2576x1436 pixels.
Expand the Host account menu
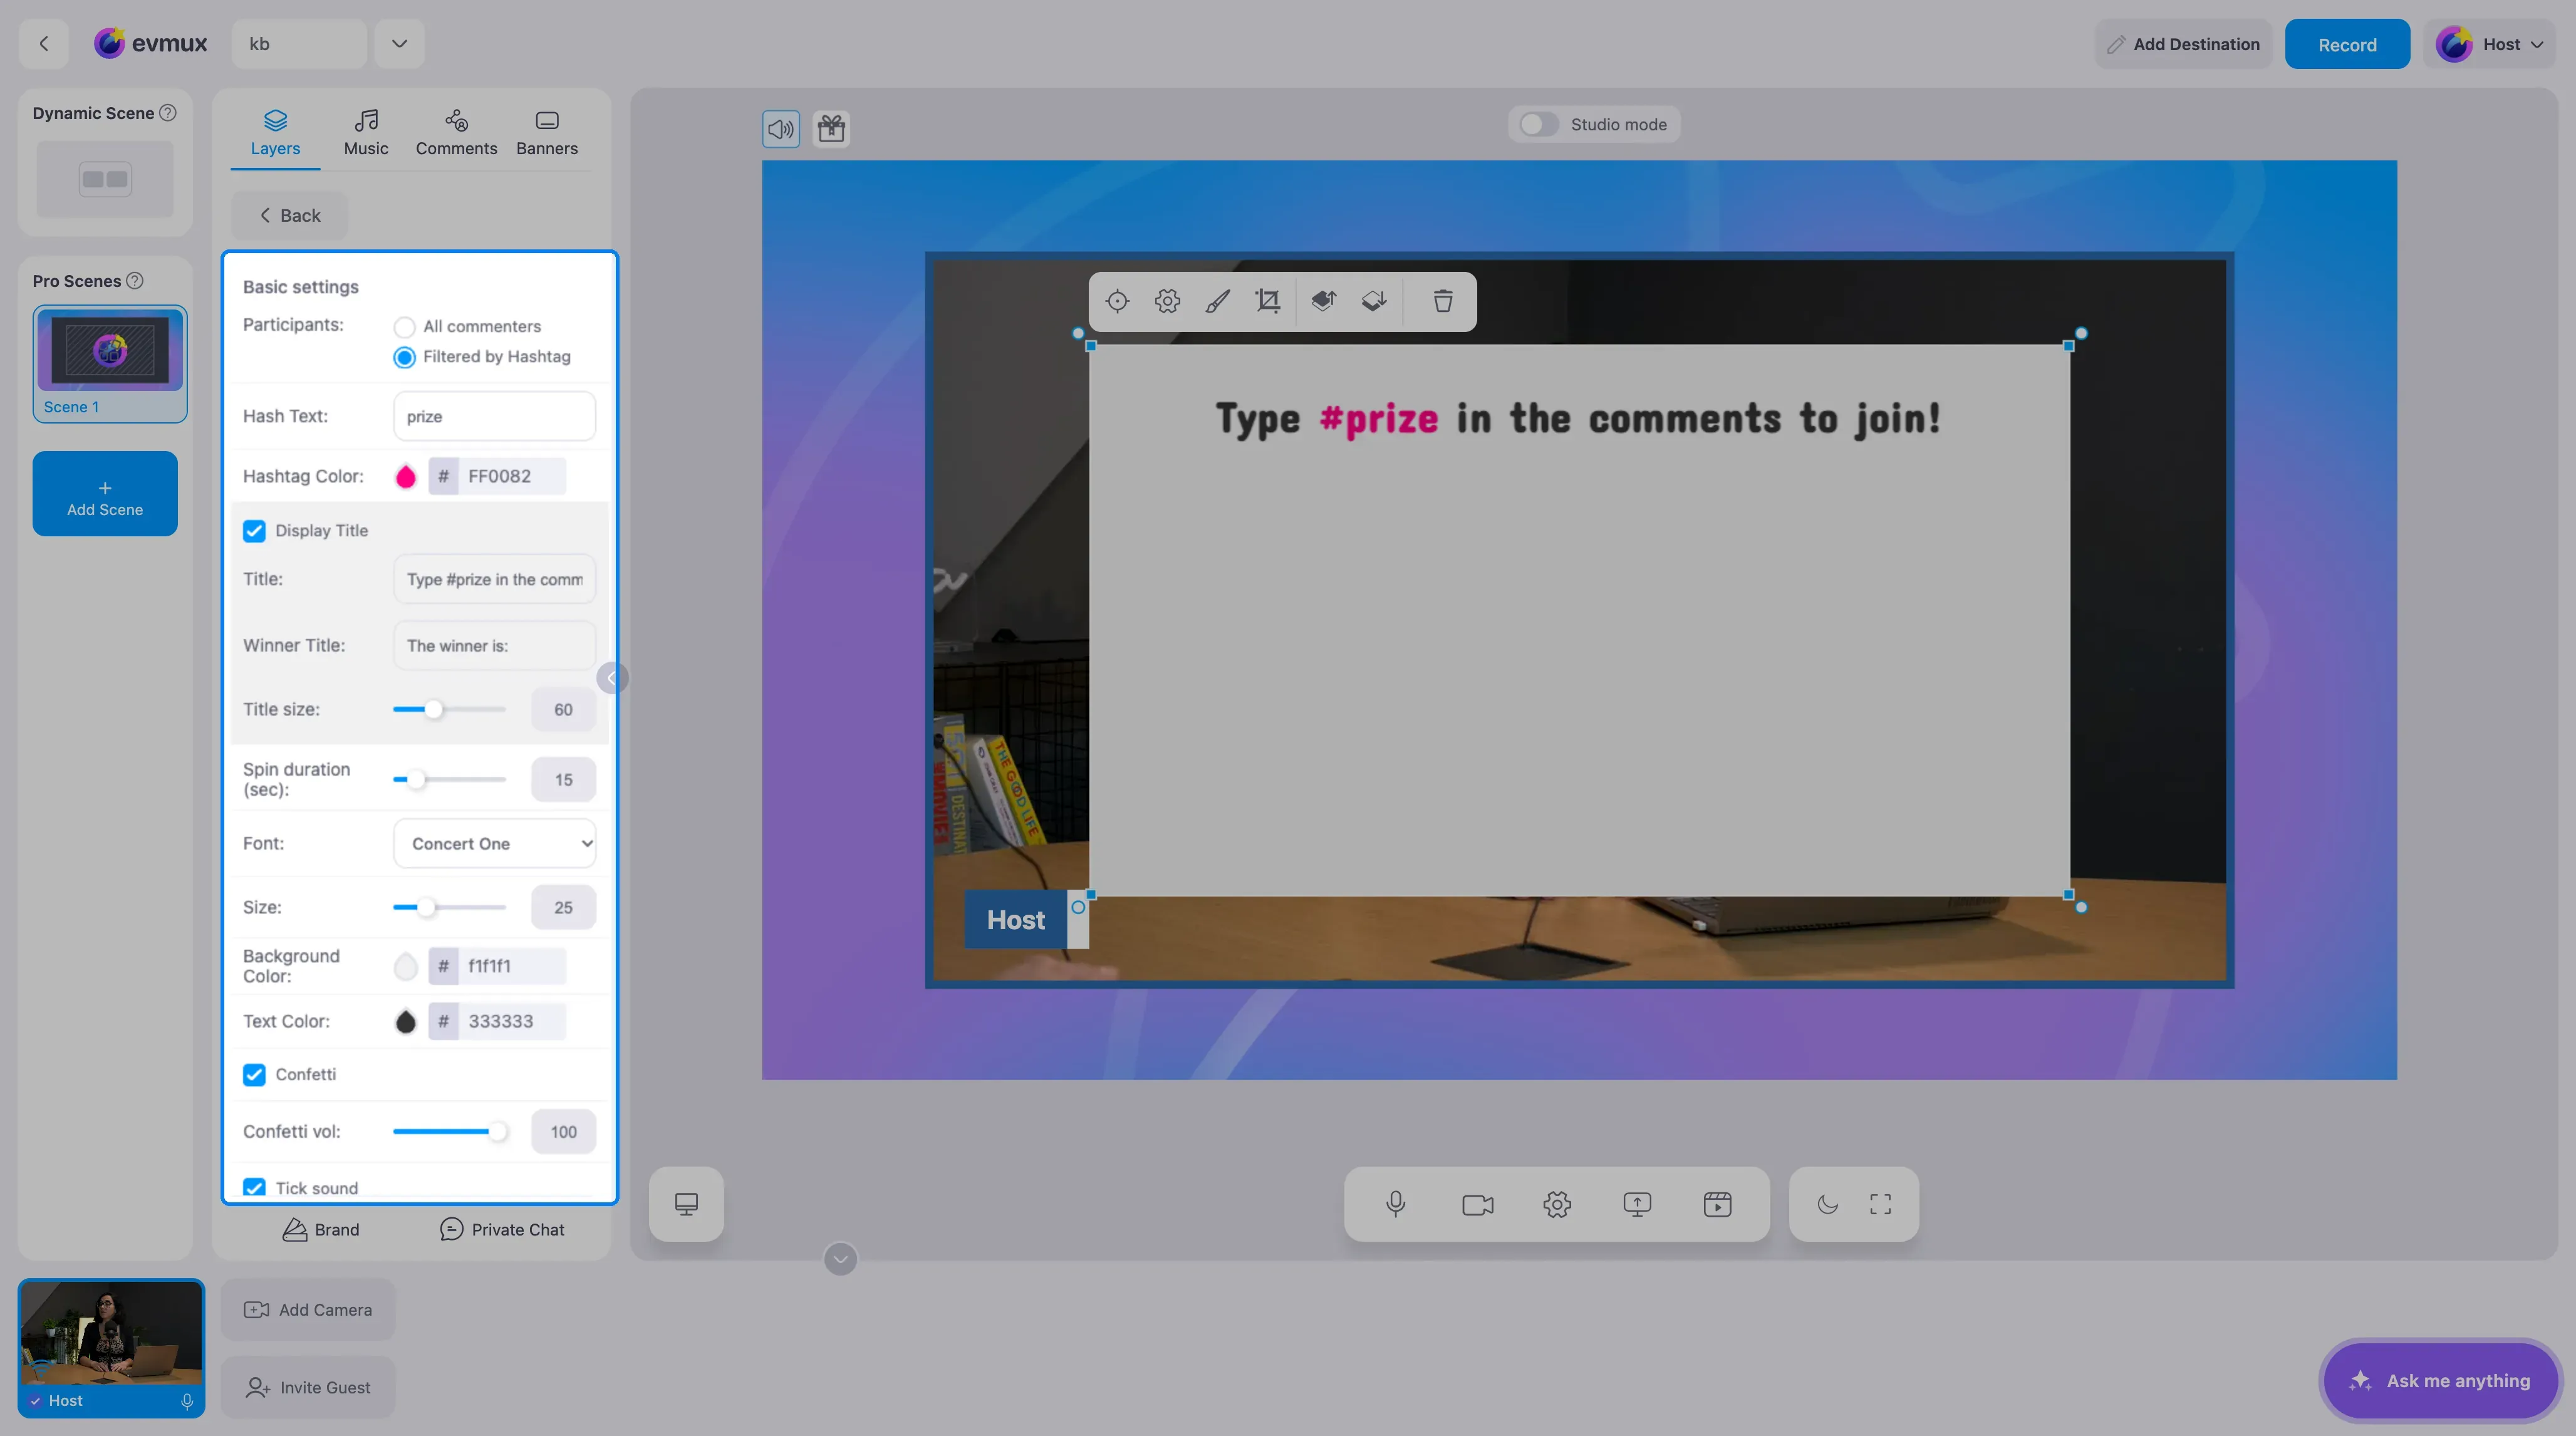pos(2490,44)
